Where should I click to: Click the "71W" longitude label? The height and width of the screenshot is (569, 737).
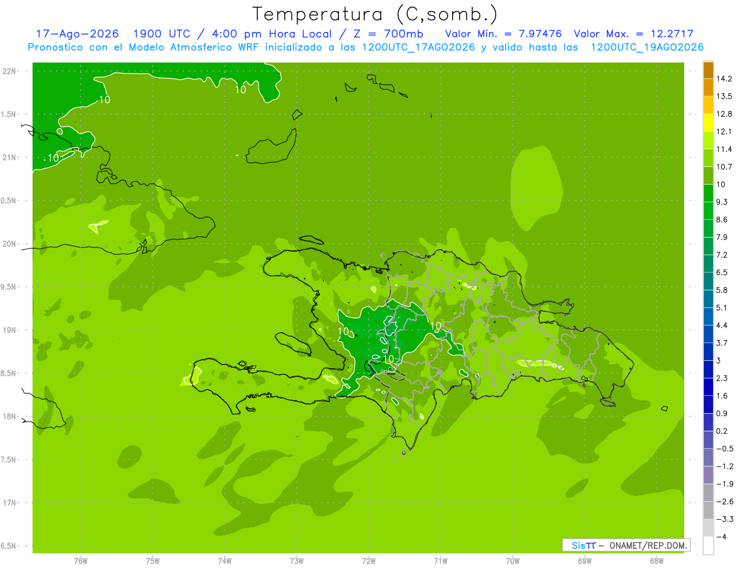coord(440,560)
